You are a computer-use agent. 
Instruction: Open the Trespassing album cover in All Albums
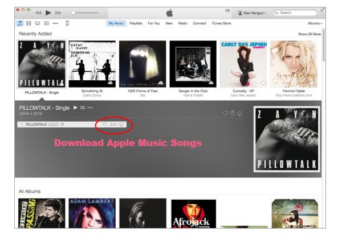[42, 213]
